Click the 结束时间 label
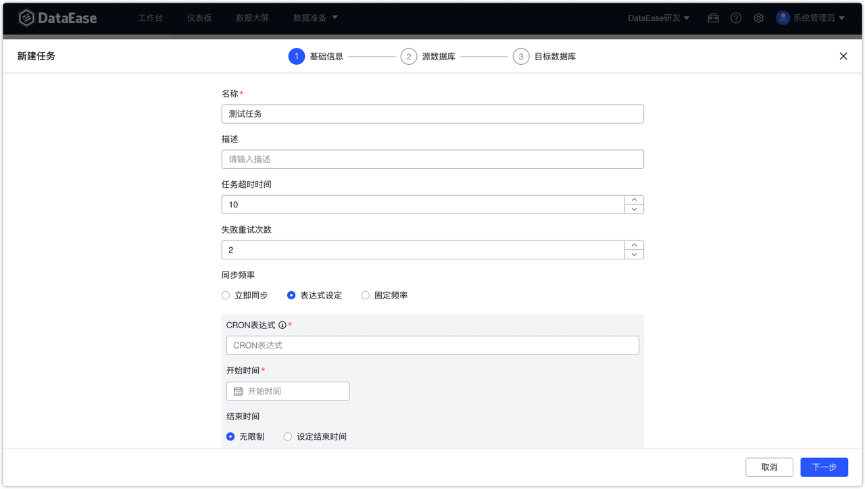 click(243, 416)
